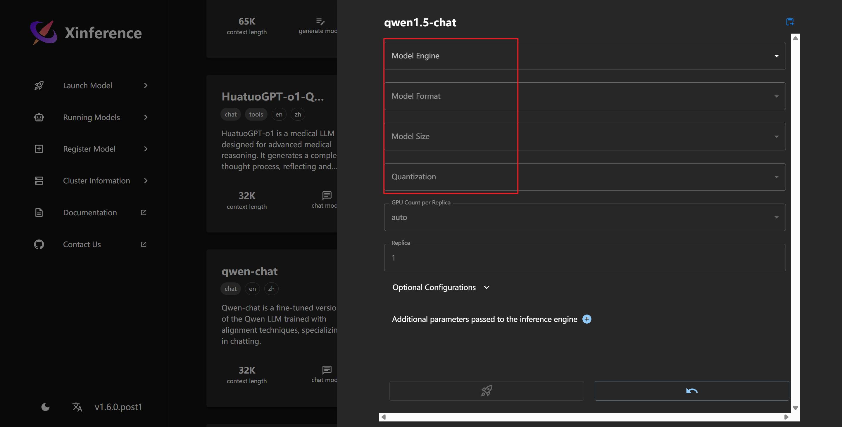
Task: Open the GPU Count per Replica dropdown
Action: click(x=585, y=217)
